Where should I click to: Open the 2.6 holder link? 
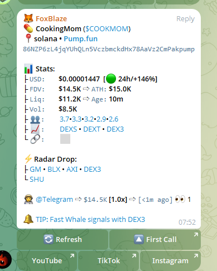(113, 119)
